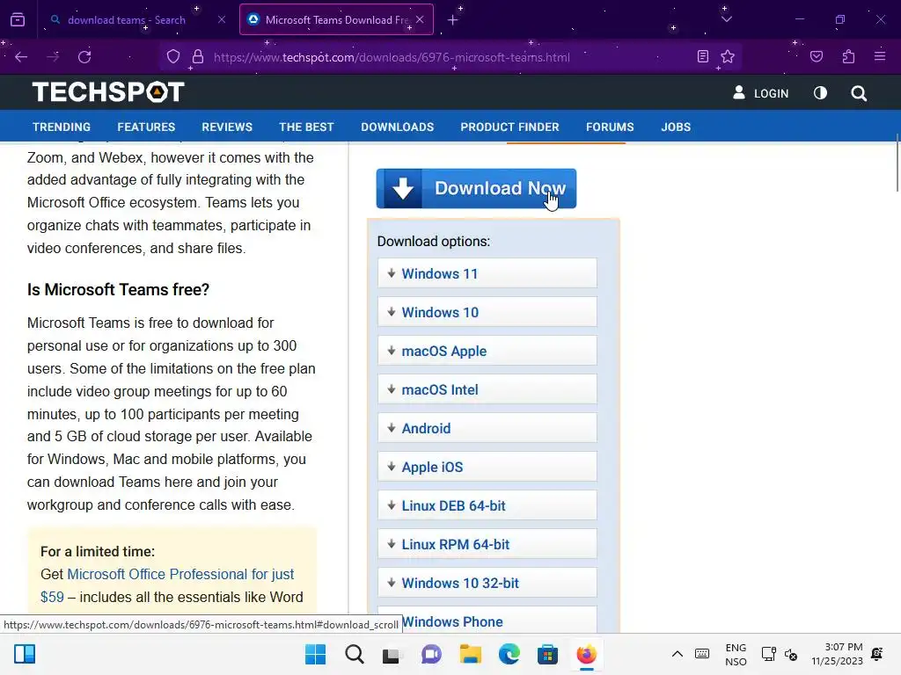Viewport: 901px width, 675px height.
Task: Choose Windows 10 download option
Action: [x=487, y=312]
